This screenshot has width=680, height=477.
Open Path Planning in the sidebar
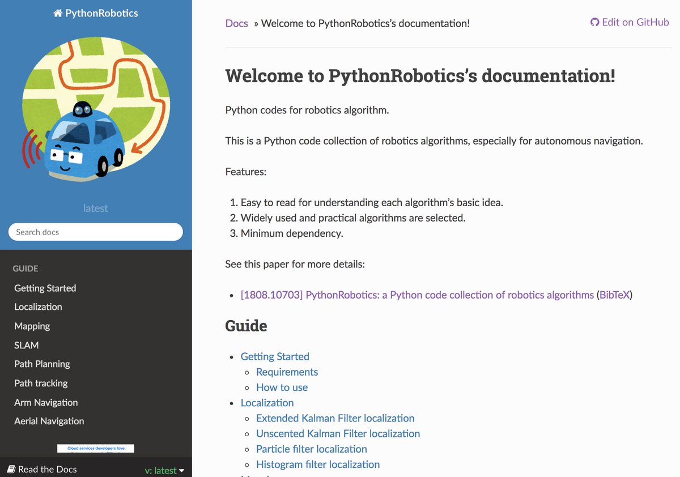click(42, 364)
